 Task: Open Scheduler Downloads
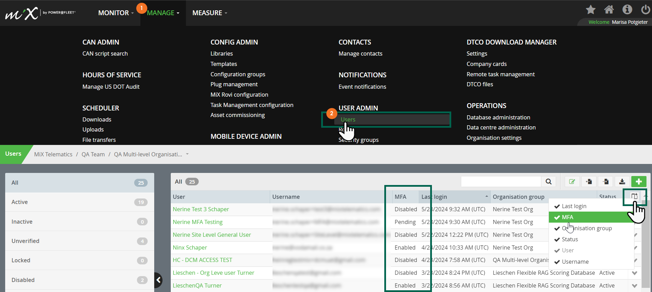pyautogui.click(x=97, y=119)
